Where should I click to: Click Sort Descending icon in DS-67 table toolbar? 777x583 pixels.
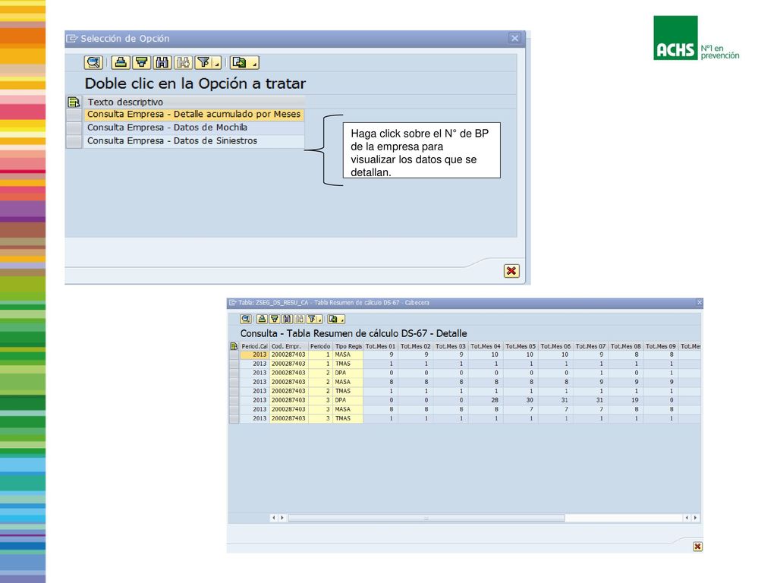coord(274,319)
